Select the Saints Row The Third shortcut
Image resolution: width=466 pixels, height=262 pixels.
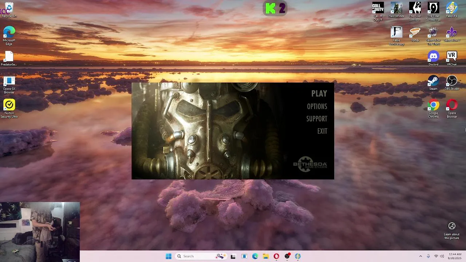[433, 36]
